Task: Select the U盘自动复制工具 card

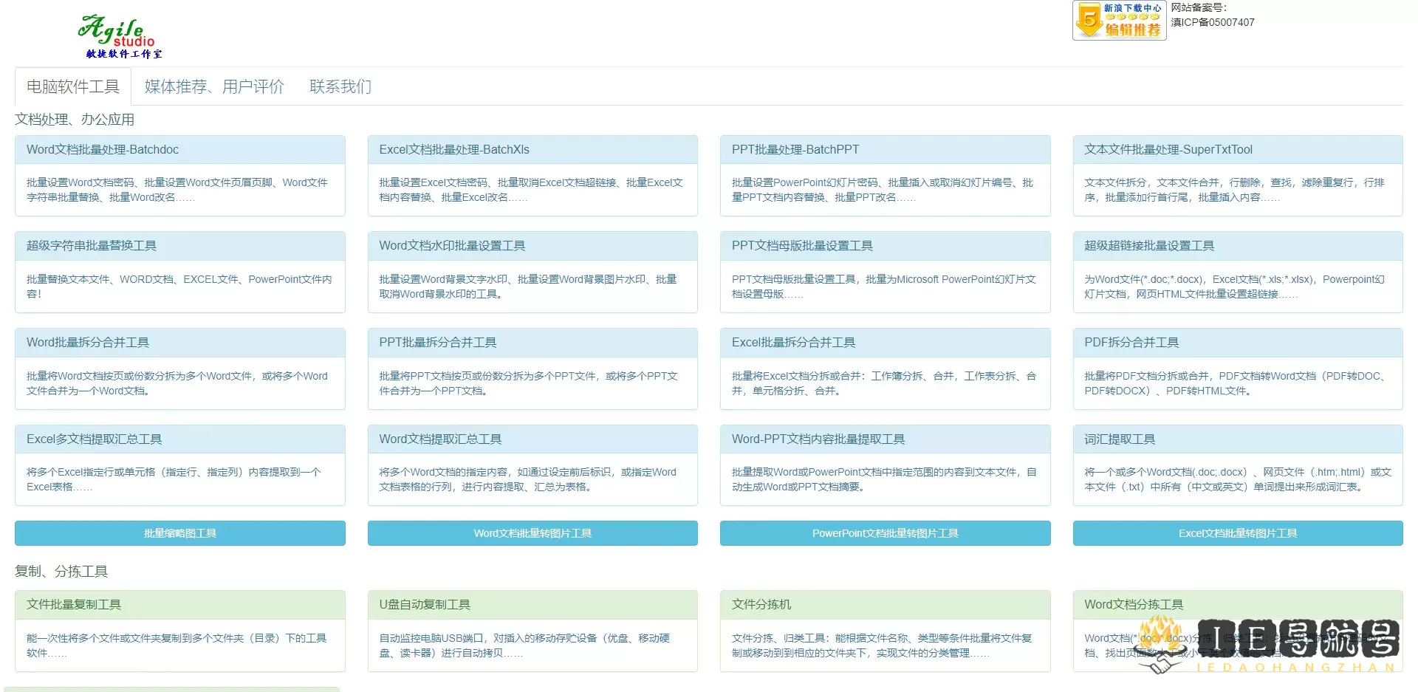Action: 422,604
